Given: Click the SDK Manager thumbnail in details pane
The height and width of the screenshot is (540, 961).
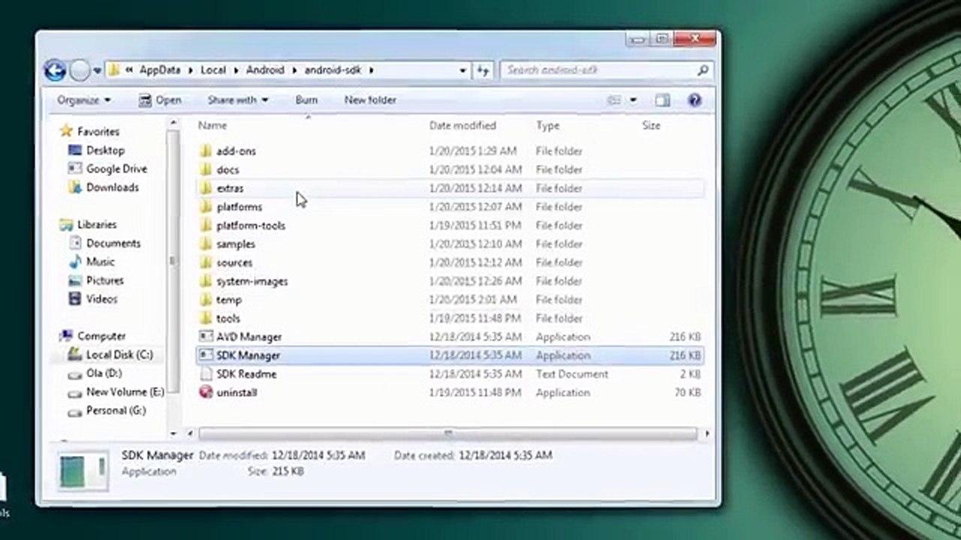Looking at the screenshot, I should (x=83, y=469).
